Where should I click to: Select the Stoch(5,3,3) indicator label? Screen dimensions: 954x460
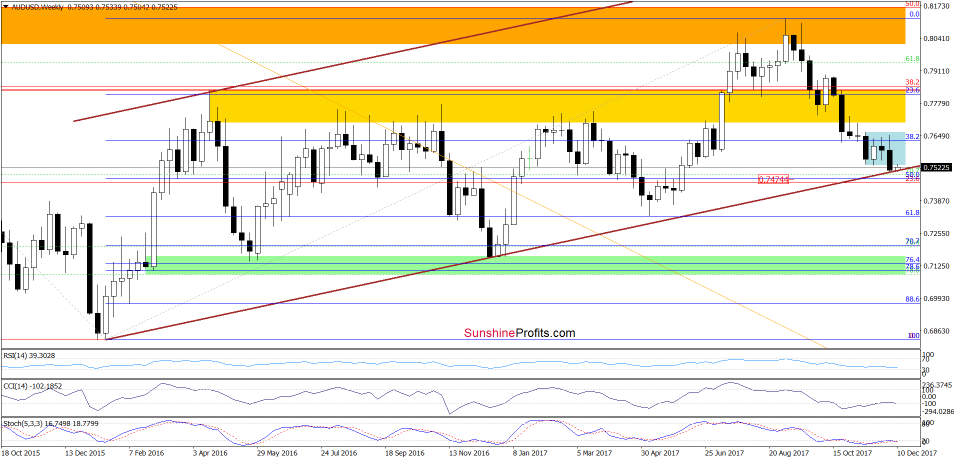coord(50,423)
